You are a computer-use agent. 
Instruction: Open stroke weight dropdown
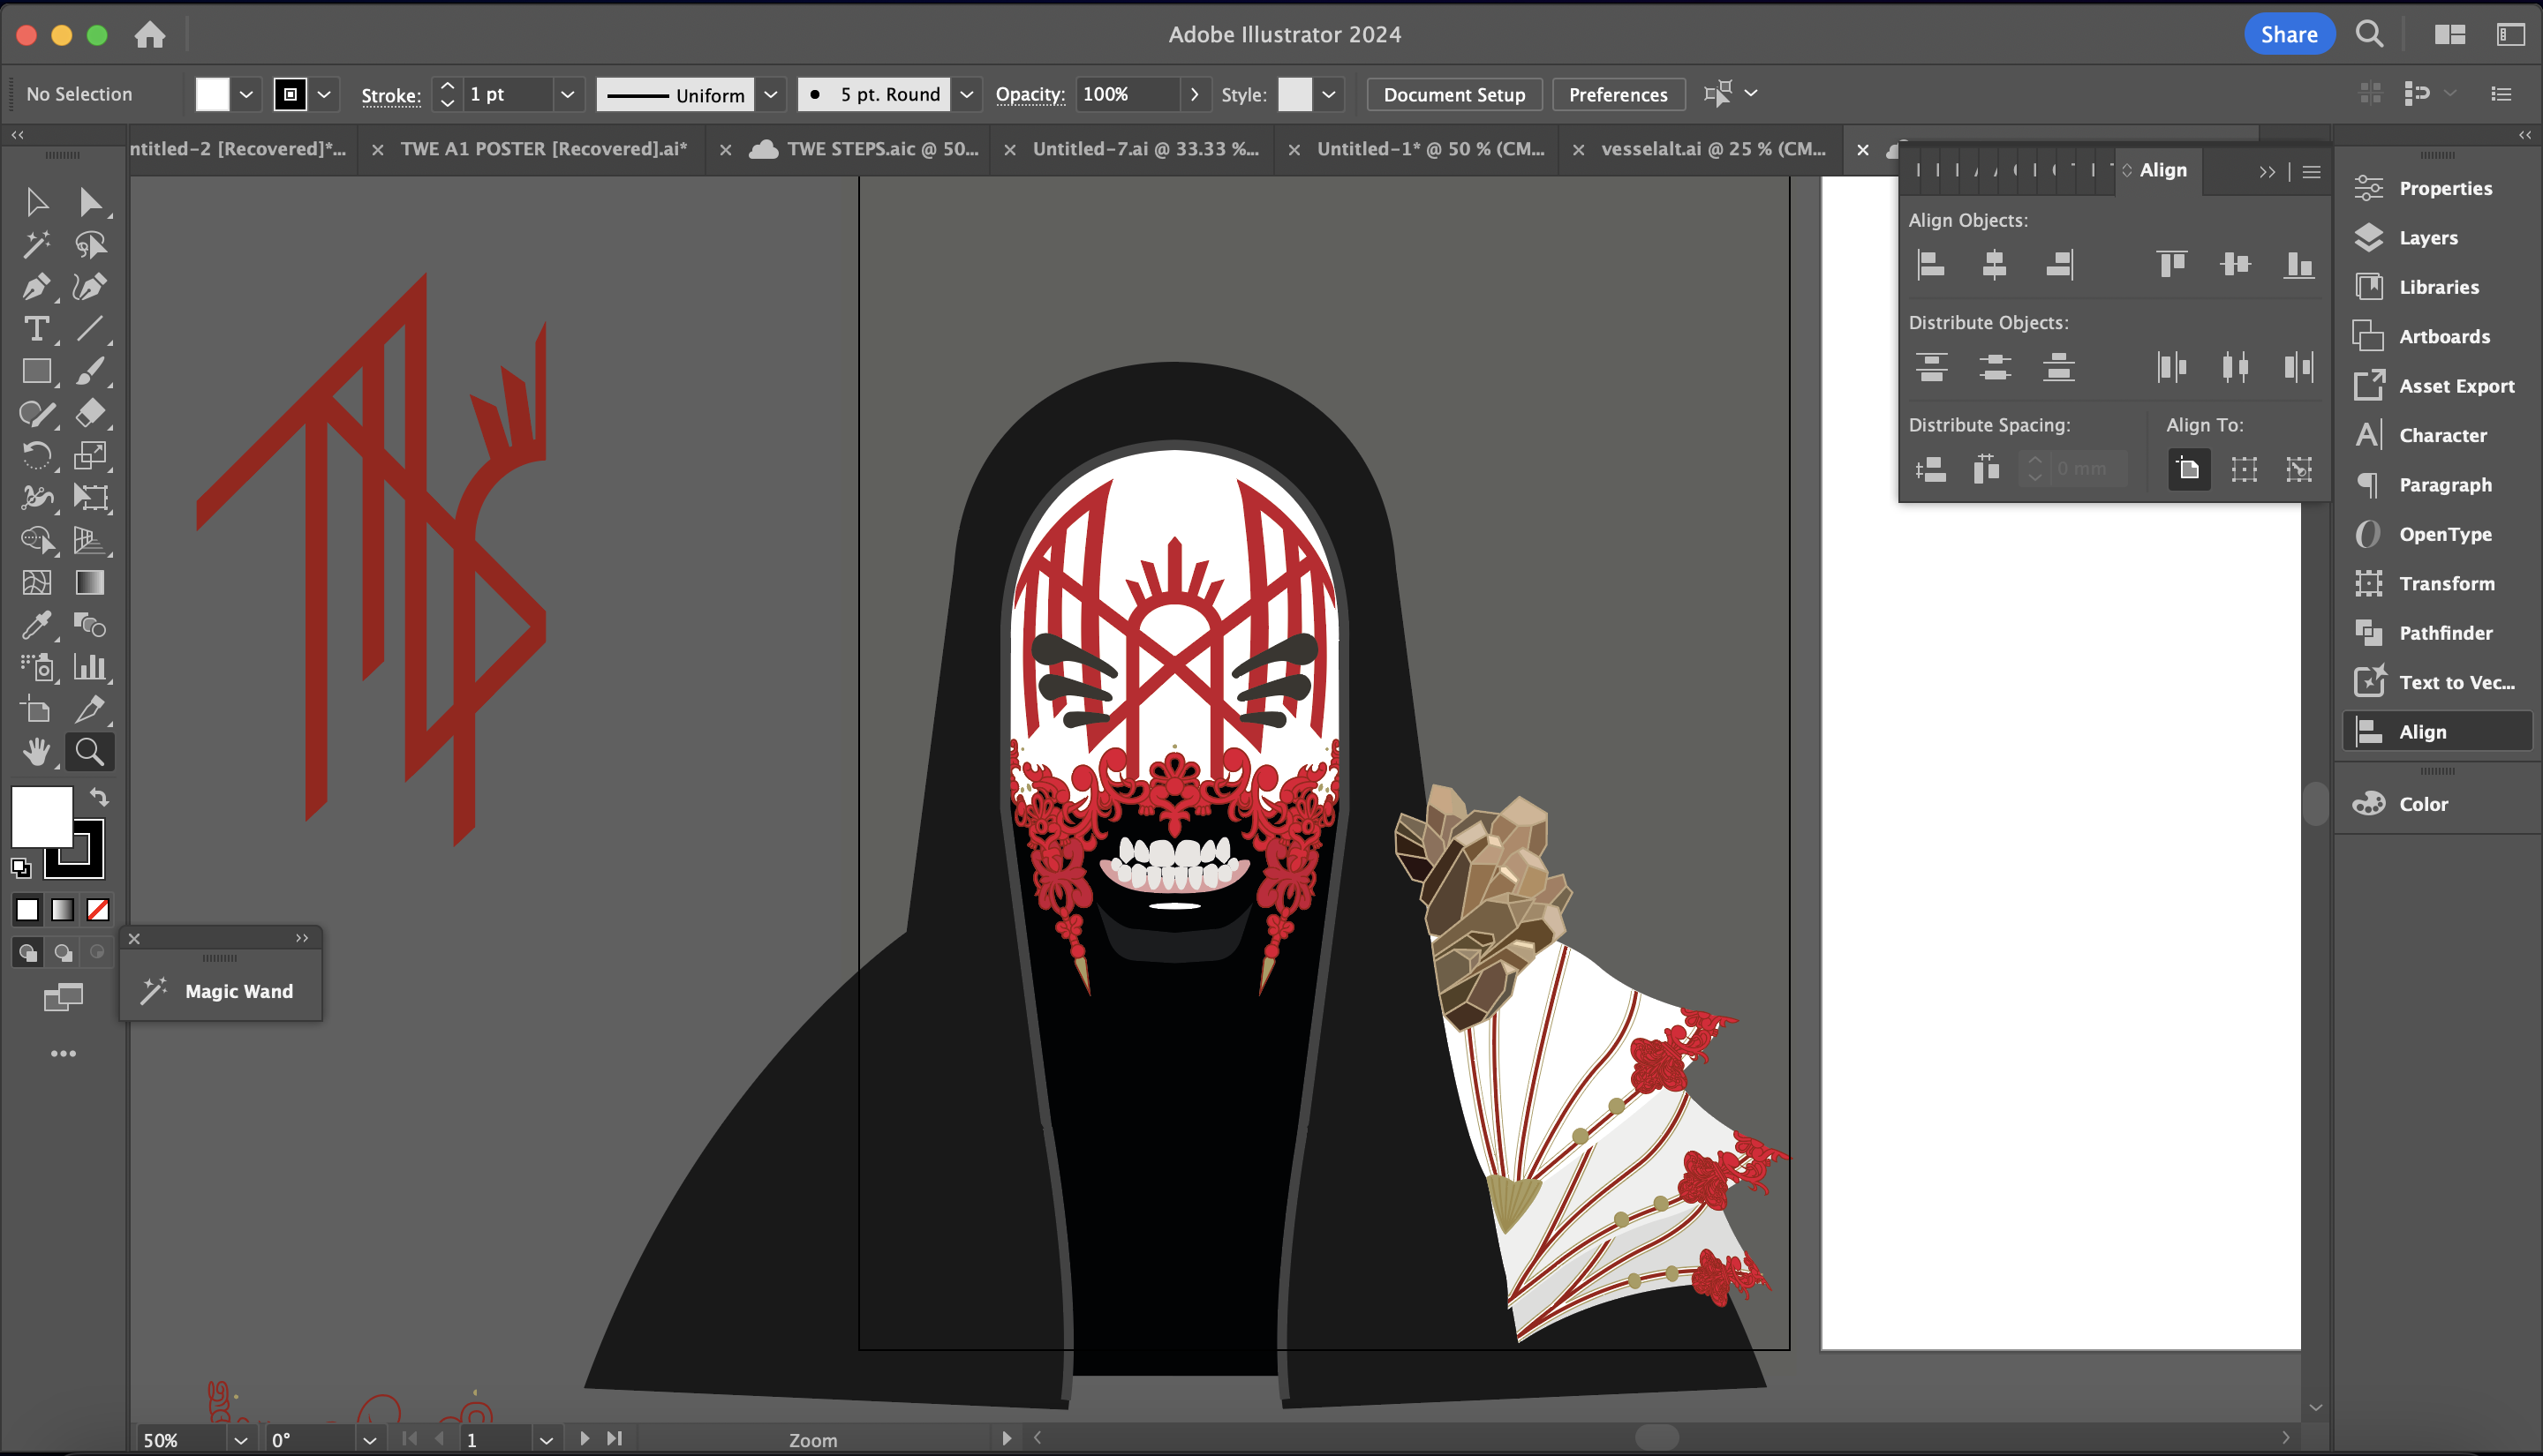pos(567,94)
